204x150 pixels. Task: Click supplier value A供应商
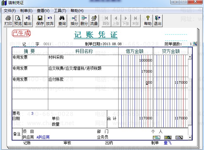(x=43, y=137)
